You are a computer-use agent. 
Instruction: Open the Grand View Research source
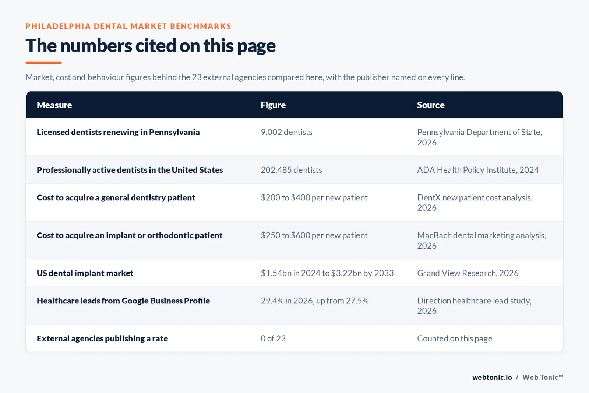pos(468,273)
